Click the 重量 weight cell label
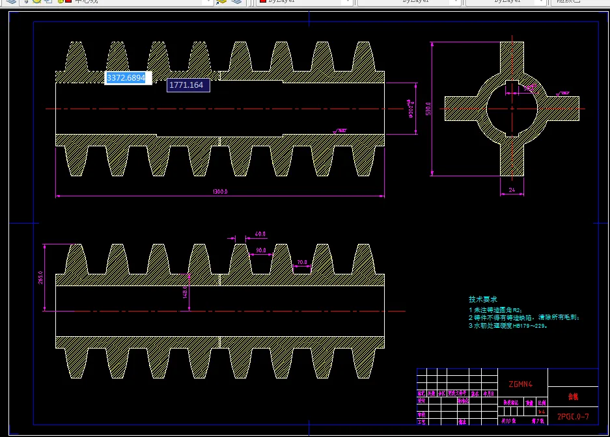Image resolution: width=610 pixels, height=437 pixels. click(529, 403)
